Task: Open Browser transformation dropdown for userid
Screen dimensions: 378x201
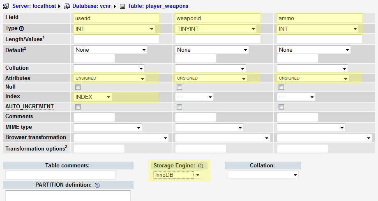Action: click(121, 138)
